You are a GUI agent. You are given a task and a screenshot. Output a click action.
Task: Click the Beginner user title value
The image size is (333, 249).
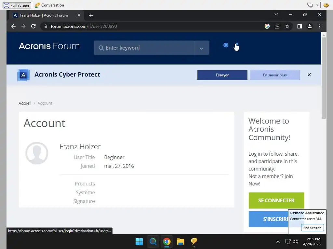pos(114,157)
